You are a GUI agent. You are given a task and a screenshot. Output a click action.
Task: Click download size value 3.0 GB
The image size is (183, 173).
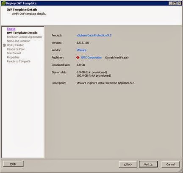80,65
